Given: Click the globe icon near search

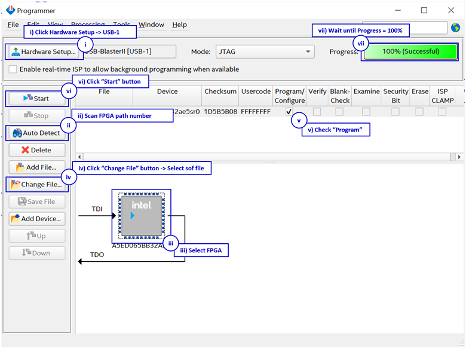Looking at the screenshot, I should click(x=456, y=27).
